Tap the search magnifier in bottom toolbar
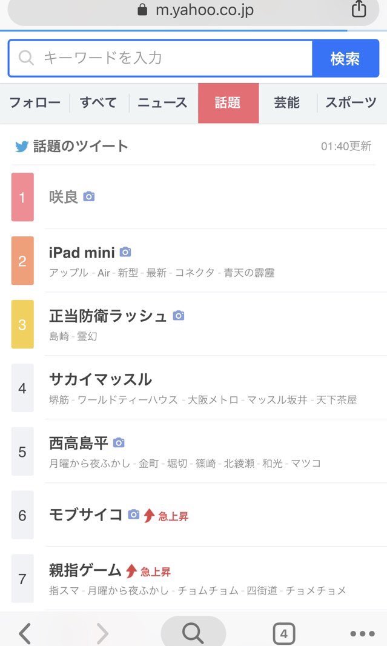The width and height of the screenshot is (387, 646). click(x=193, y=633)
